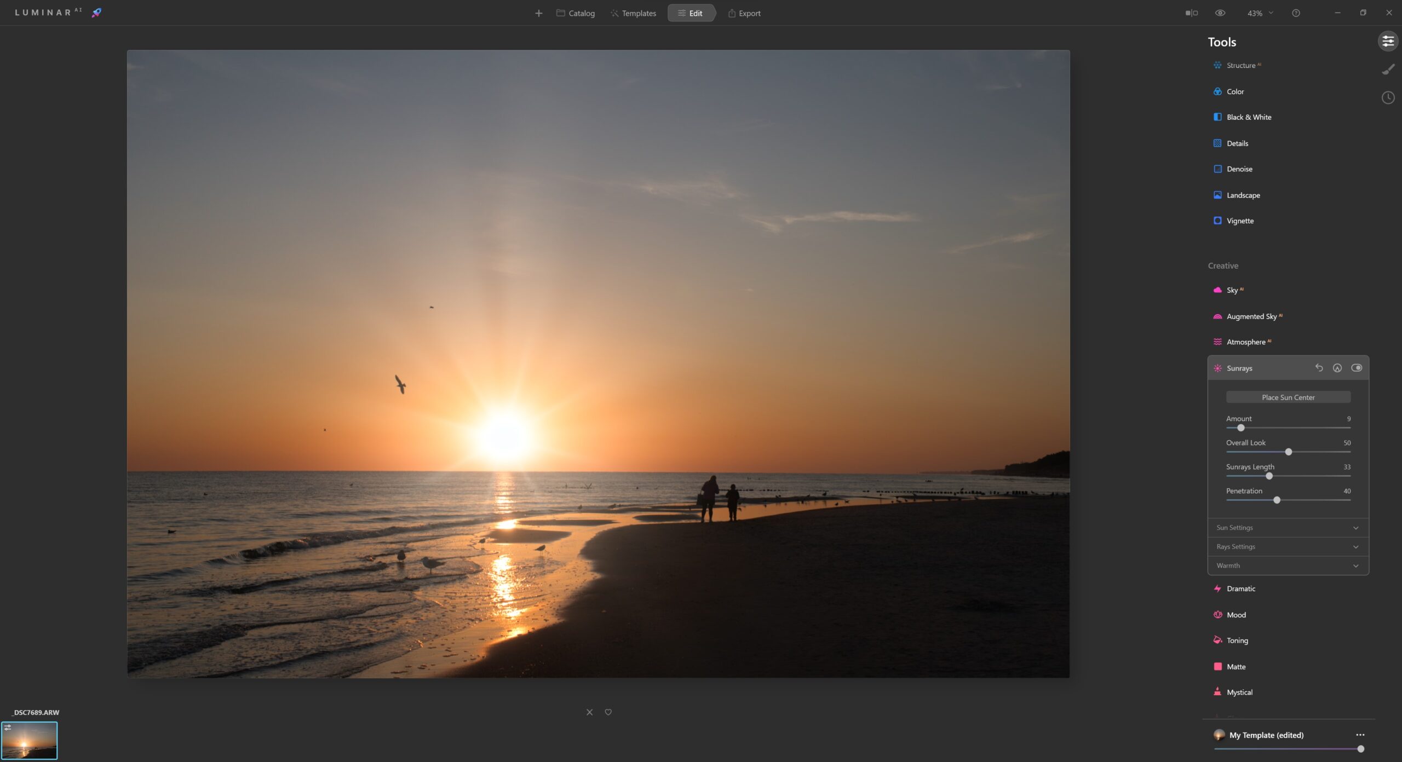Open the edit history clock icon
Viewport: 1402px width, 762px height.
pyautogui.click(x=1388, y=98)
